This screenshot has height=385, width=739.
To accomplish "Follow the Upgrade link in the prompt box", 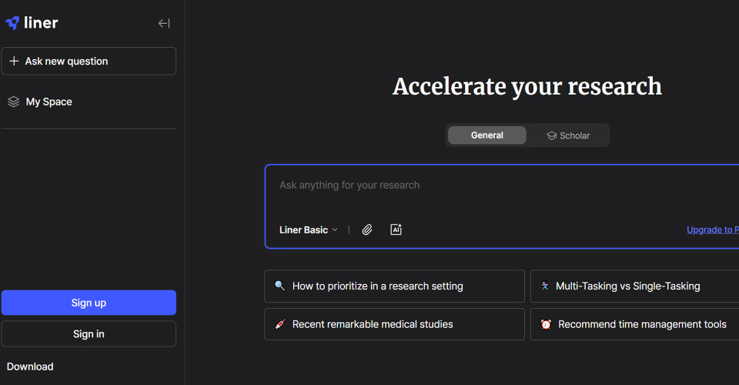I will (711, 229).
